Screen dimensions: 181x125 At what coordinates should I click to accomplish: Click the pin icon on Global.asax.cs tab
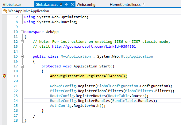point(67,5)
